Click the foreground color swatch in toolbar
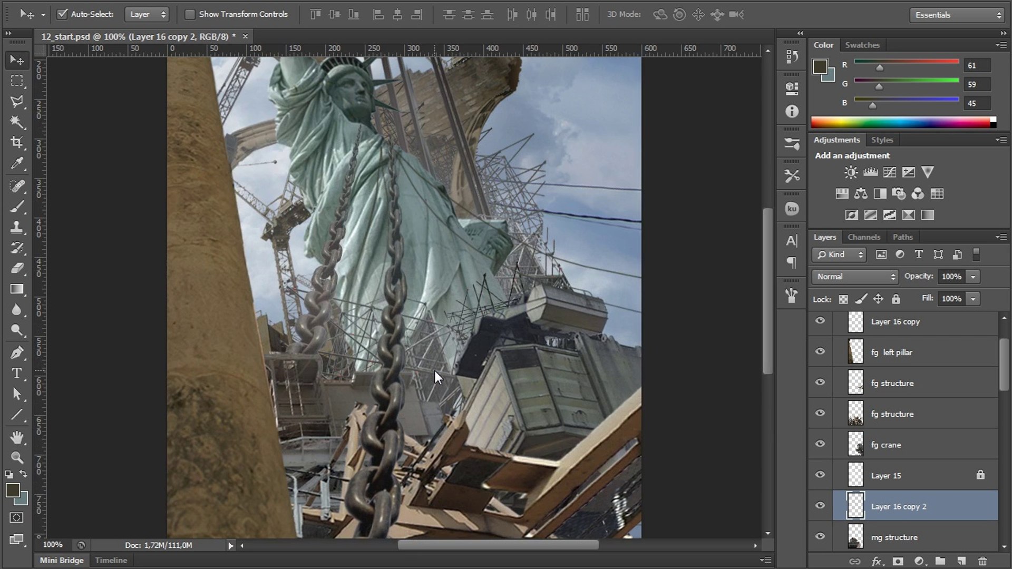This screenshot has height=569, width=1012. click(13, 490)
